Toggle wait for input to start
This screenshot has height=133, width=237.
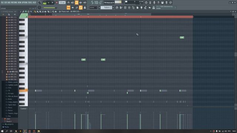coord(73,3)
